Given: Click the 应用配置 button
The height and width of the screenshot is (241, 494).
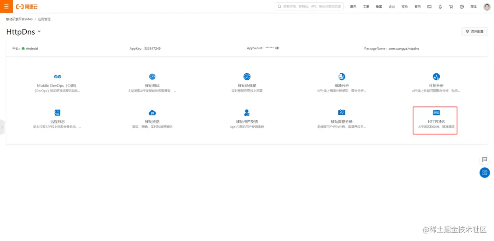Looking at the screenshot, I should click(x=474, y=31).
